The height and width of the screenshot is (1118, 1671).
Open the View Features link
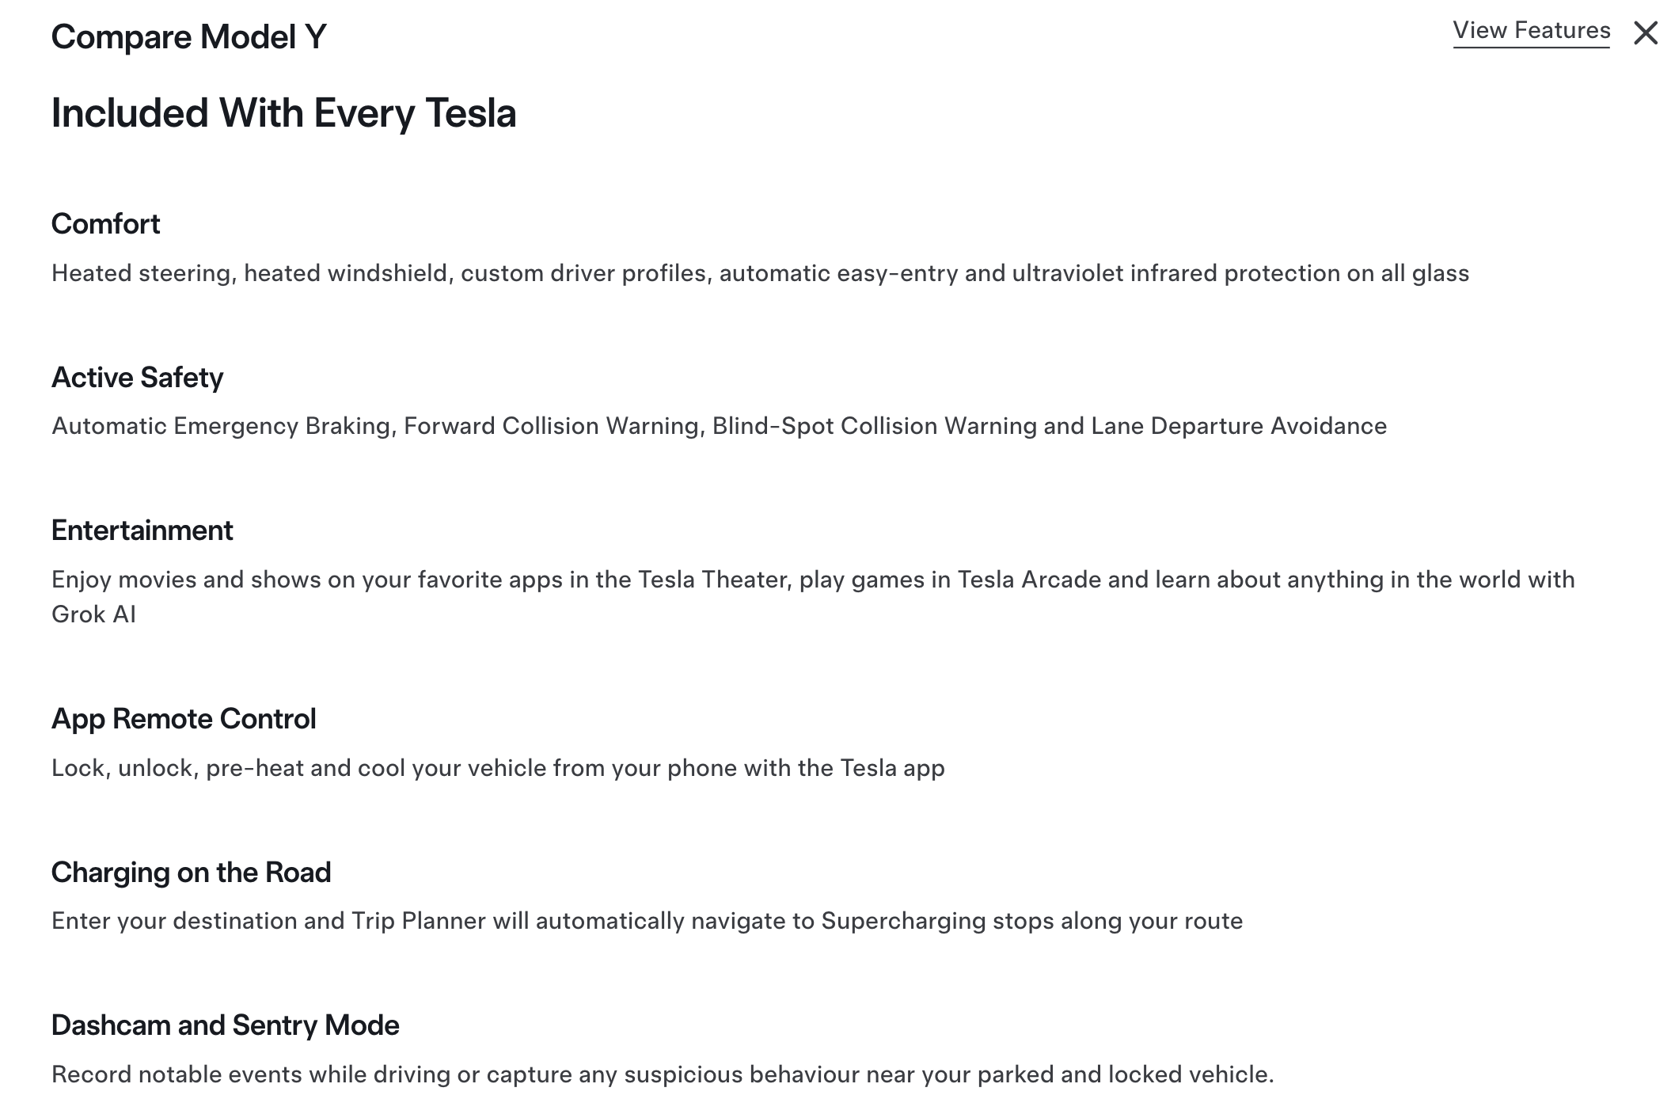pyautogui.click(x=1531, y=31)
